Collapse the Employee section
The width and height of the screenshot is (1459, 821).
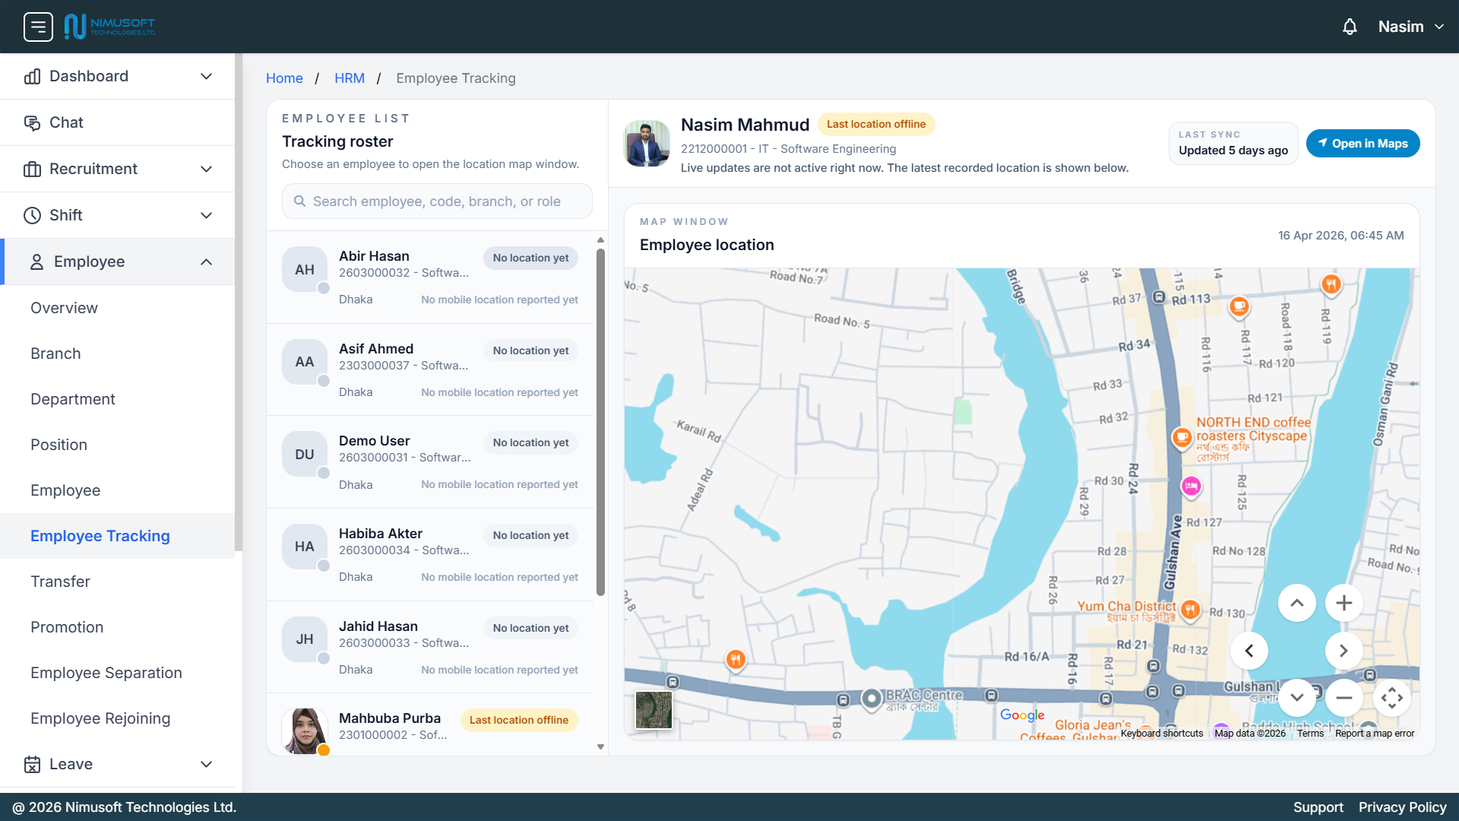tap(206, 262)
